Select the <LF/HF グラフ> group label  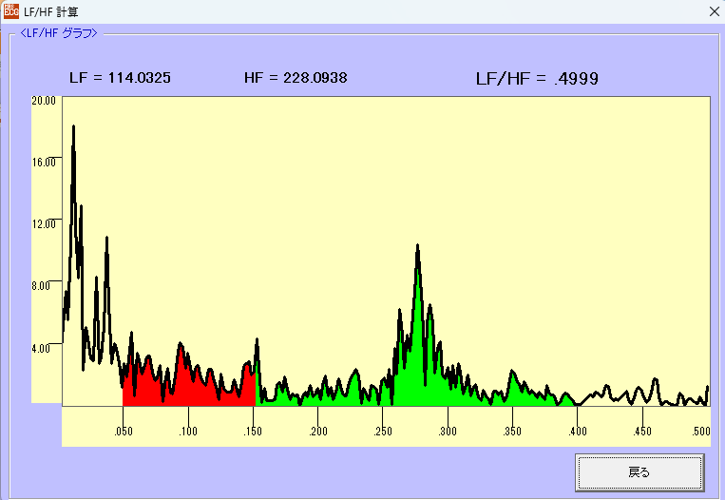tap(59, 33)
